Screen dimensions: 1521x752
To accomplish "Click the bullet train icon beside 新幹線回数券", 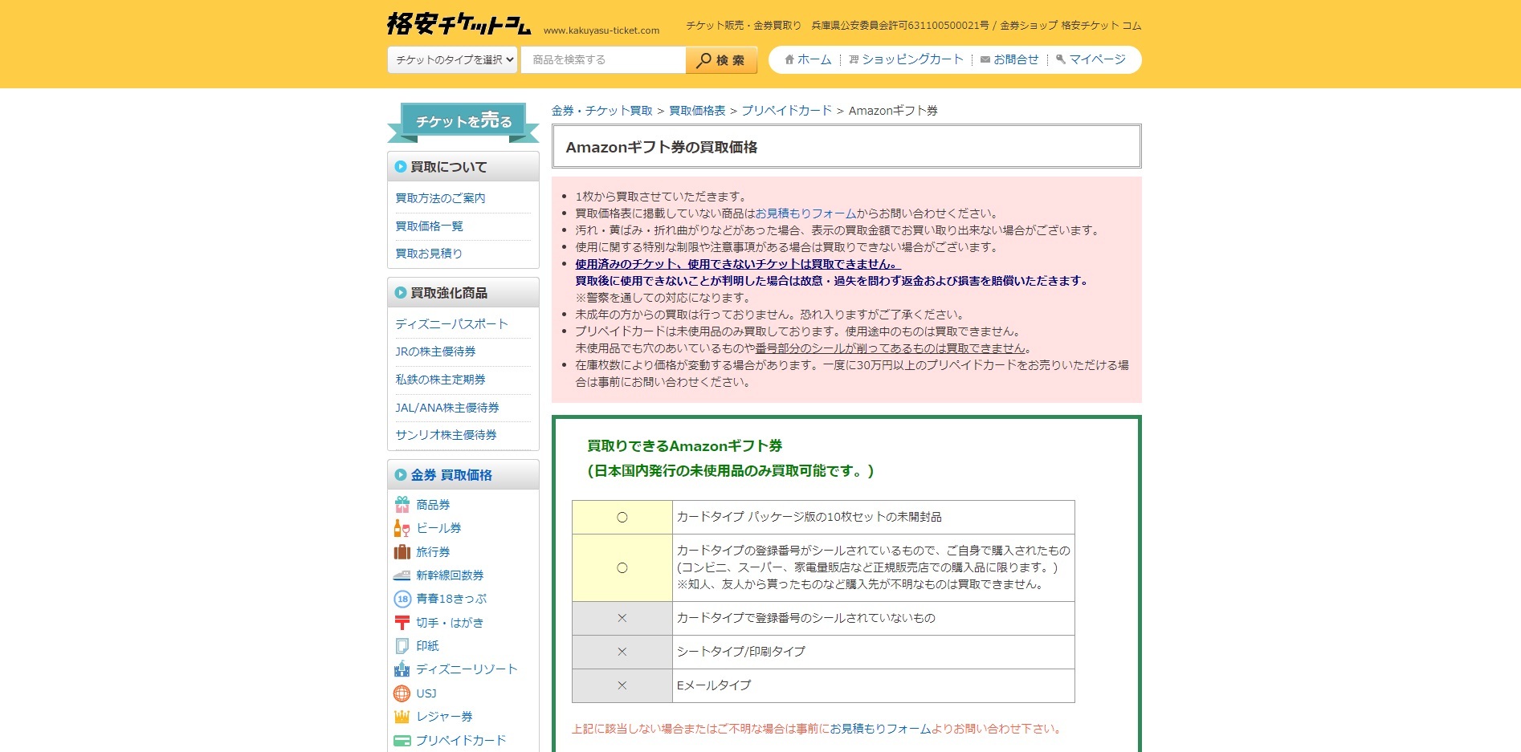I will point(402,575).
